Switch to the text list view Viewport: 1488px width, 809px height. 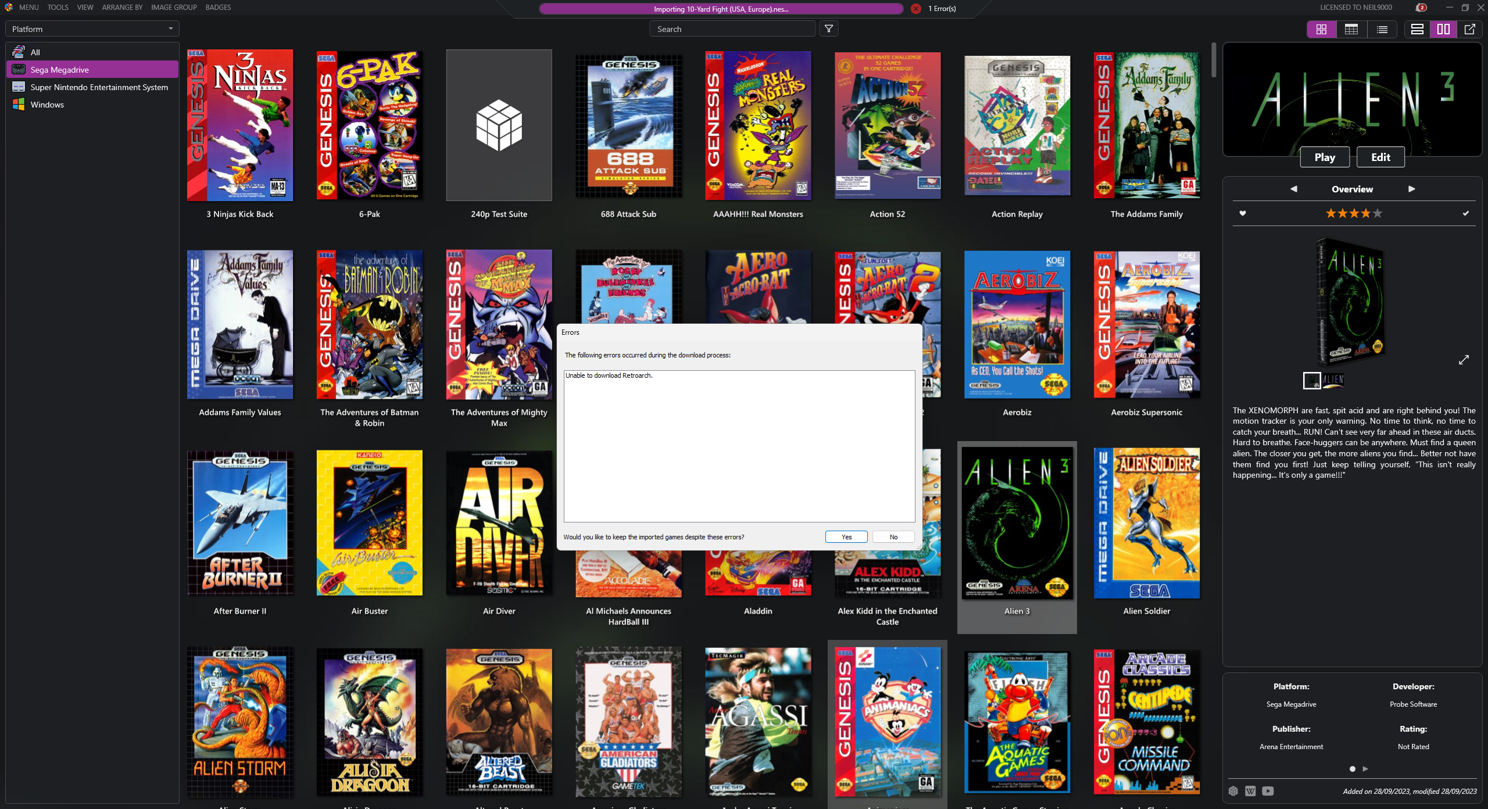point(1382,29)
